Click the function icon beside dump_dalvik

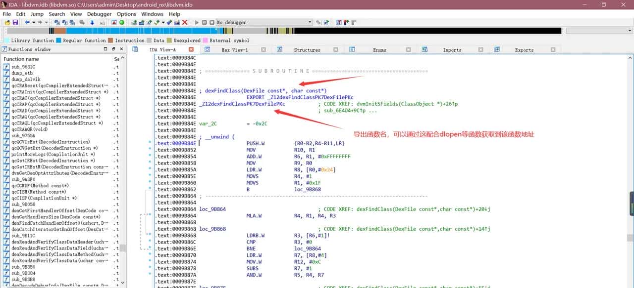point(6,80)
